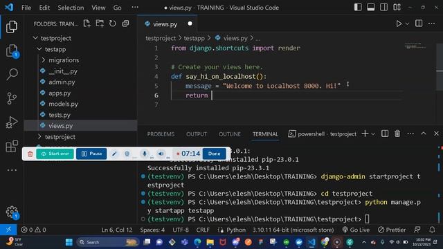Switch to the OUTPUT panel tab

(197, 134)
